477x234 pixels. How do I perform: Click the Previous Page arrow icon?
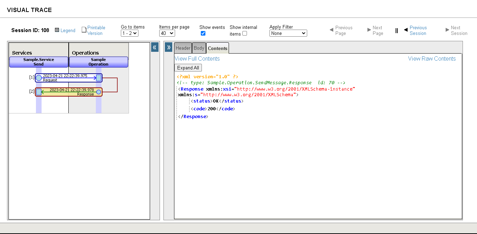[x=332, y=30]
